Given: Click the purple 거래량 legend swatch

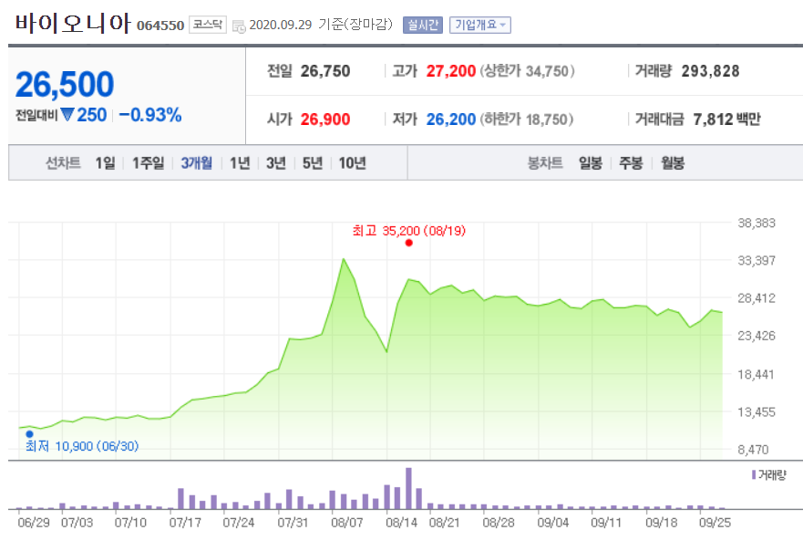Looking at the screenshot, I should click(754, 475).
